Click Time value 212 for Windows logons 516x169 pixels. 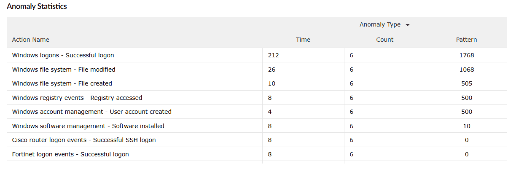tap(274, 55)
